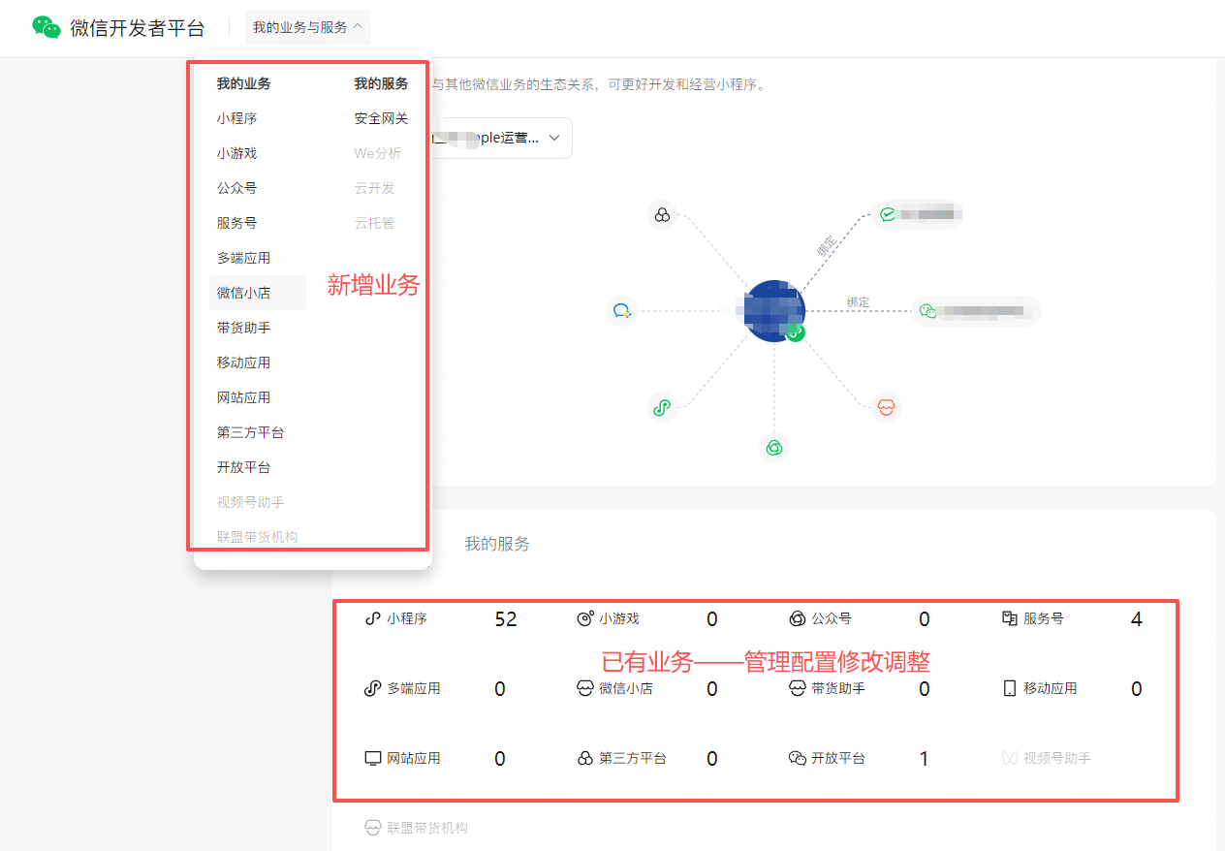Click the 我的业务 heading in dropdown
1225x851 pixels.
244,83
